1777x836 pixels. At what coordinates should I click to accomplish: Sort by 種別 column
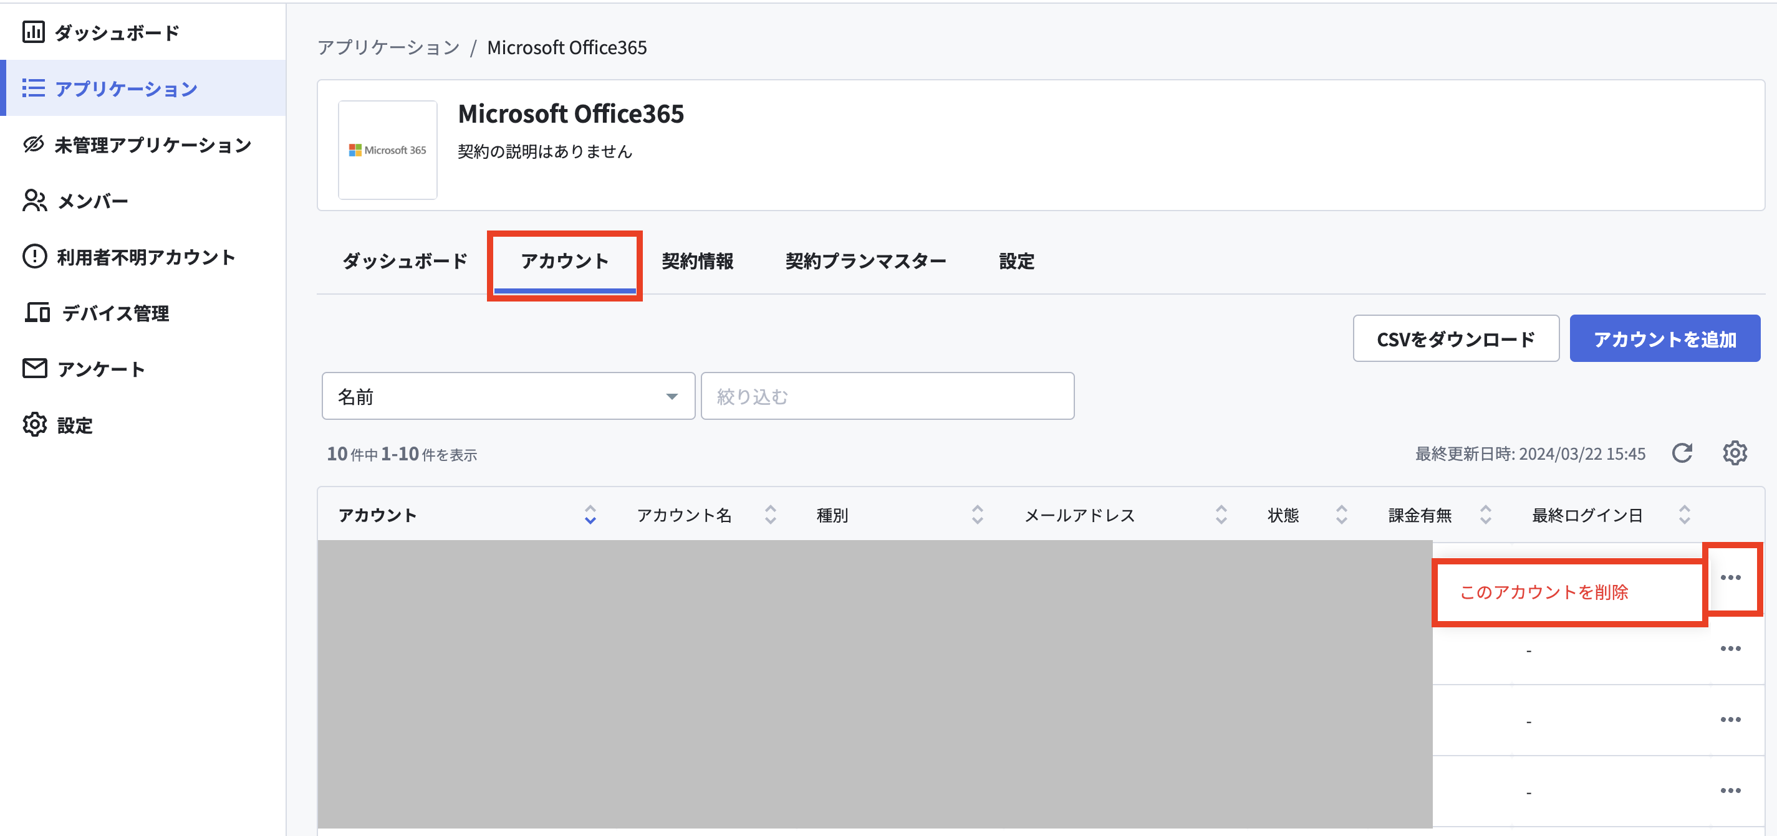[978, 515]
